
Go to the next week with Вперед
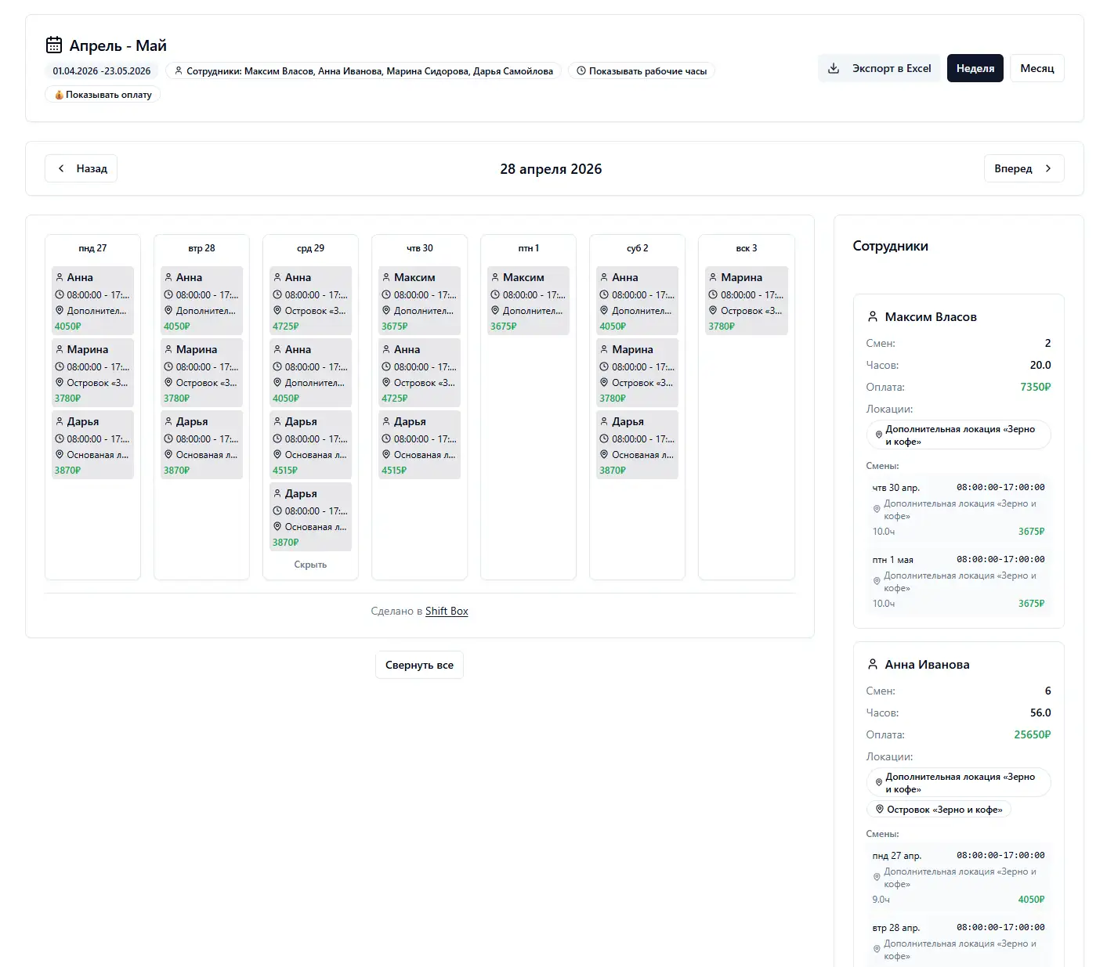pyautogui.click(x=1023, y=168)
